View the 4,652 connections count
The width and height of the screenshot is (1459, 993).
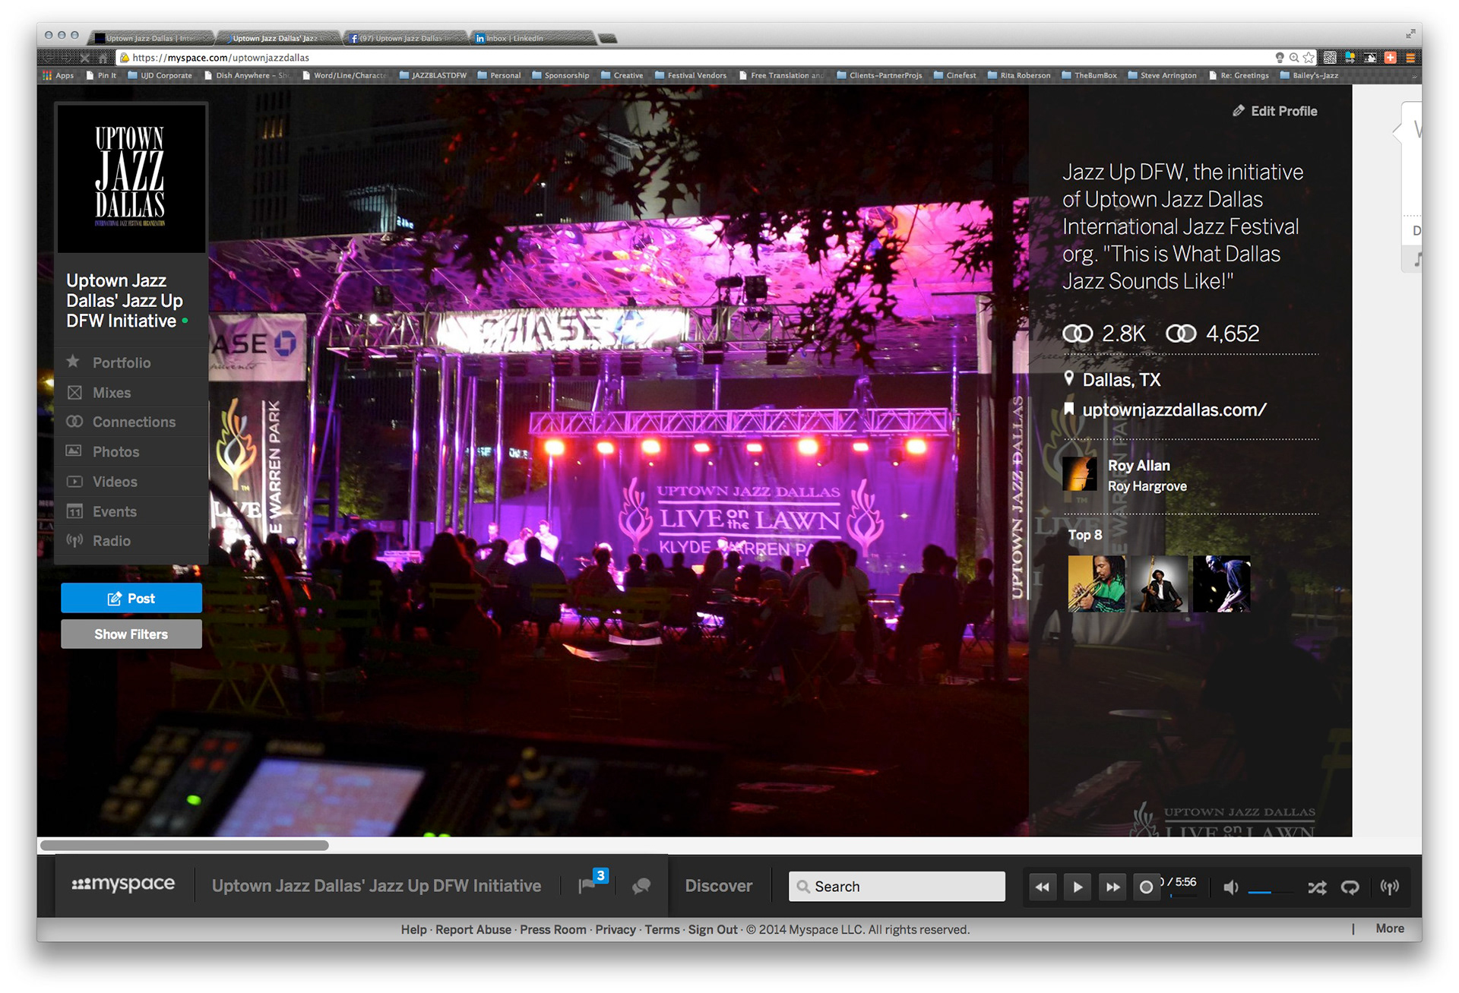coord(1213,333)
